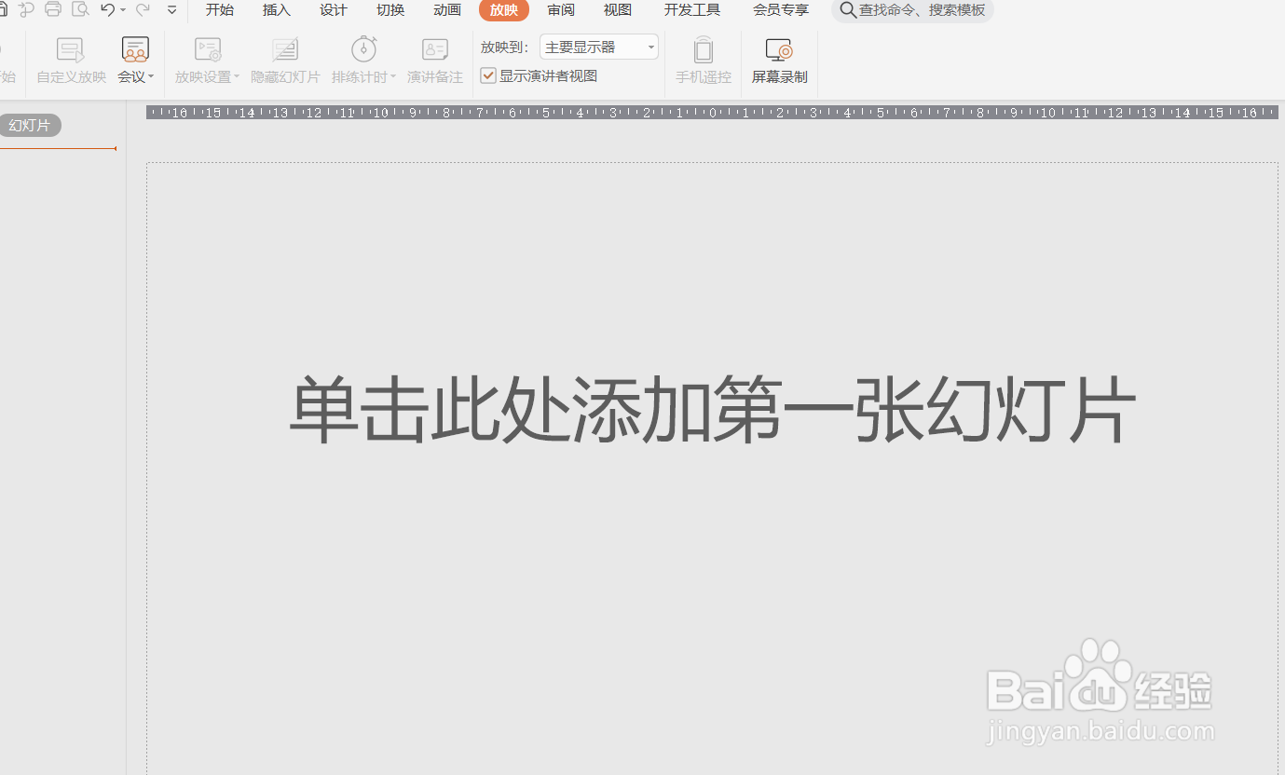Click the magnifier icon in the search box
This screenshot has height=775, width=1285.
[848, 10]
